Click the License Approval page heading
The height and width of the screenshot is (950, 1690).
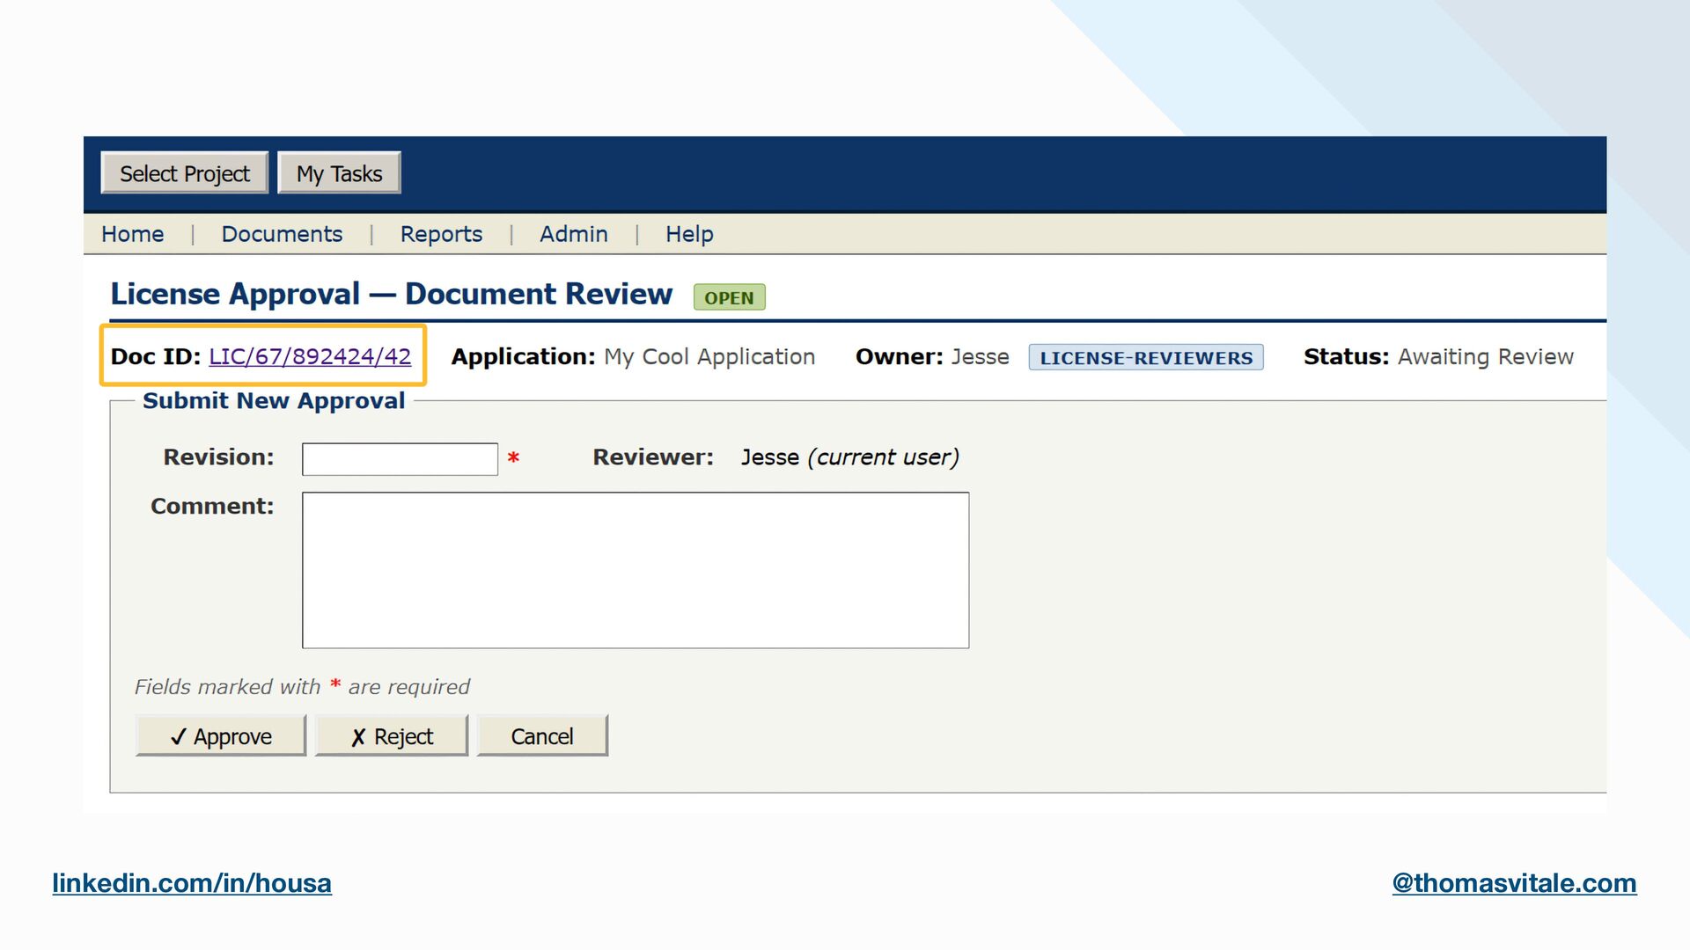point(391,294)
